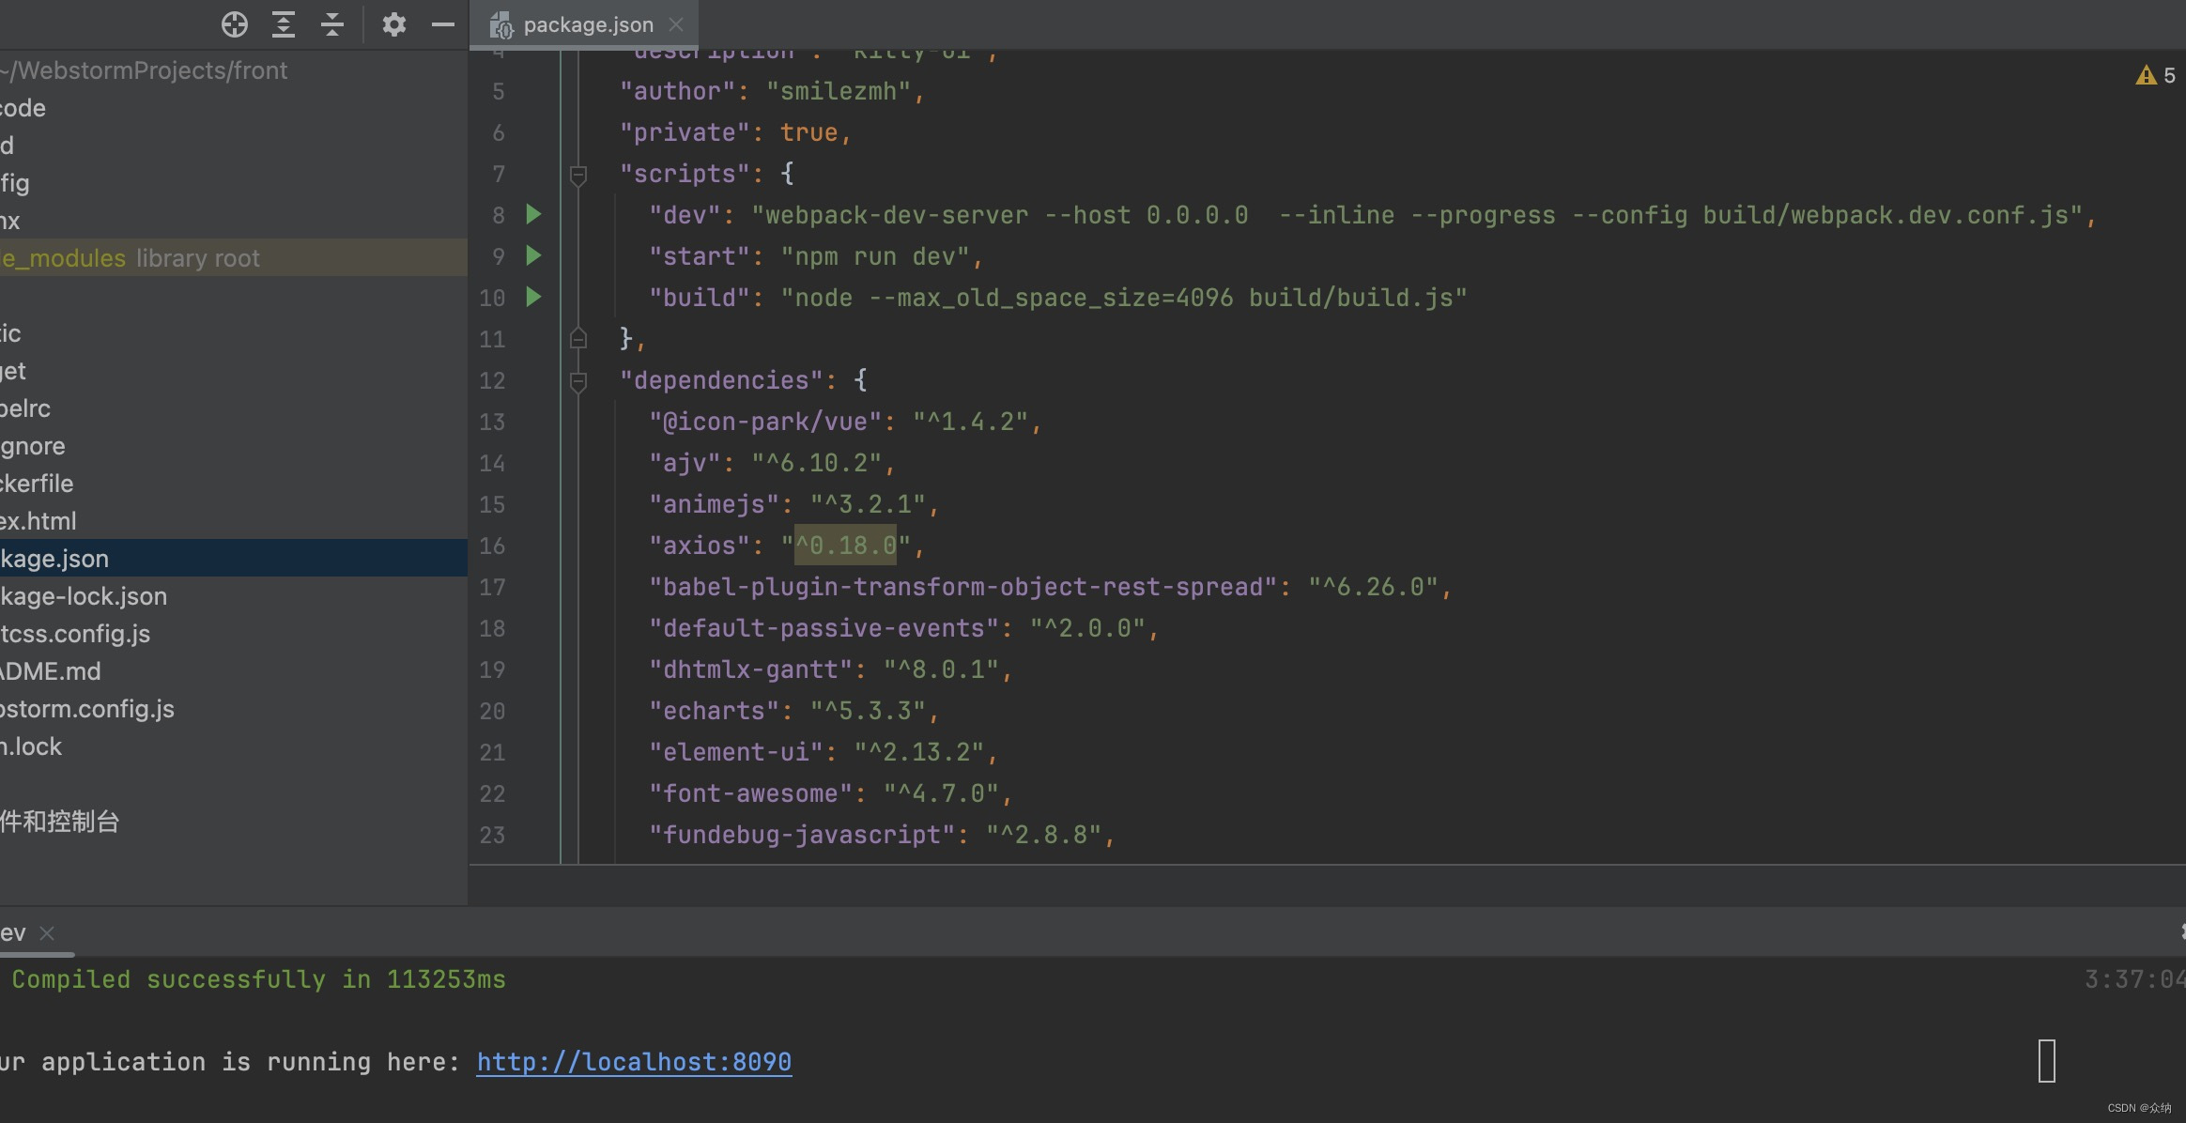Select the dev terminal tab

pyautogui.click(x=13, y=931)
